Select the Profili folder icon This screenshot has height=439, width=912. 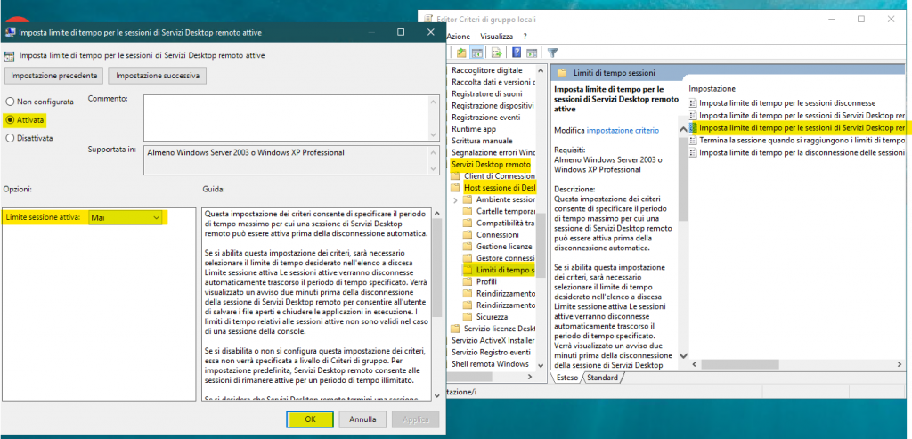468,281
